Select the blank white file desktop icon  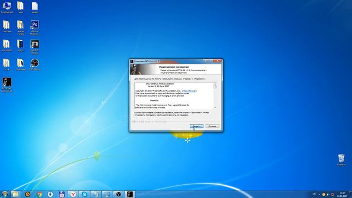coord(35,7)
